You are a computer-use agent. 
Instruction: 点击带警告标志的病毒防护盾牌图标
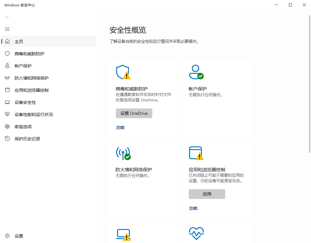click(123, 72)
